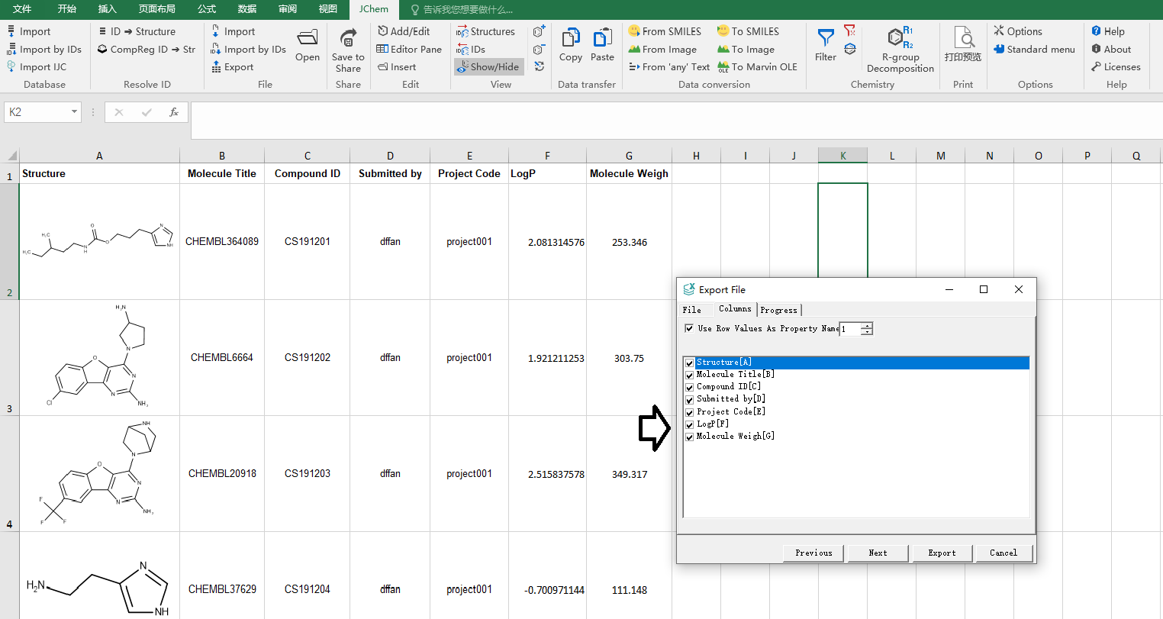
Task: Click the Paste structure icon
Action: point(602,37)
